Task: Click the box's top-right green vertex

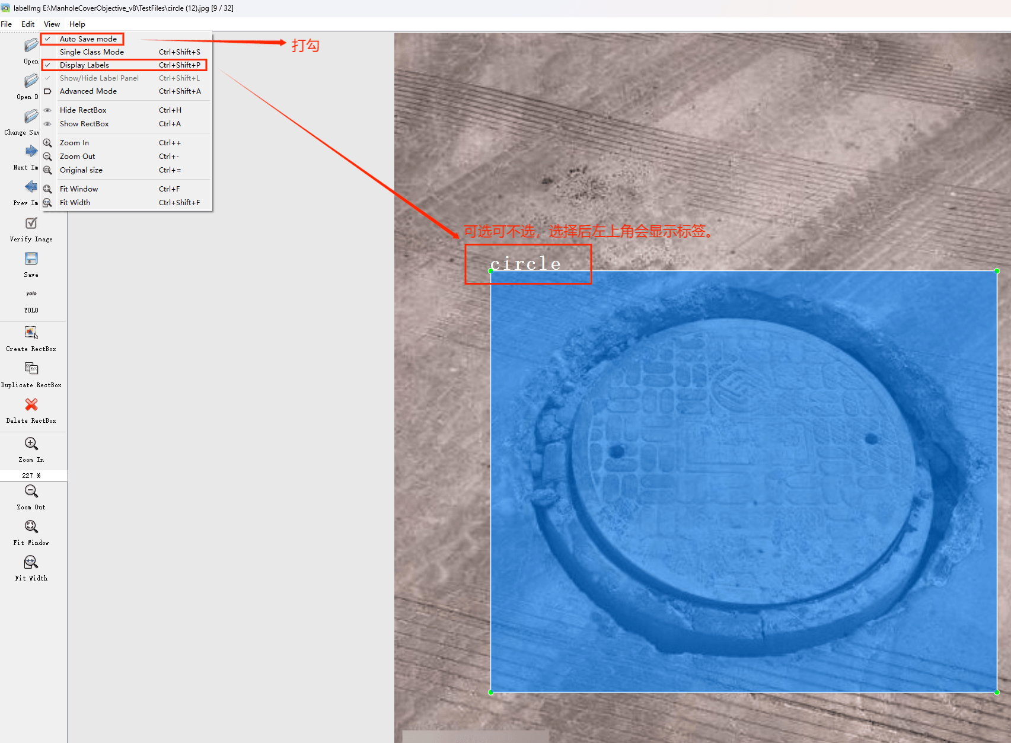Action: point(997,271)
